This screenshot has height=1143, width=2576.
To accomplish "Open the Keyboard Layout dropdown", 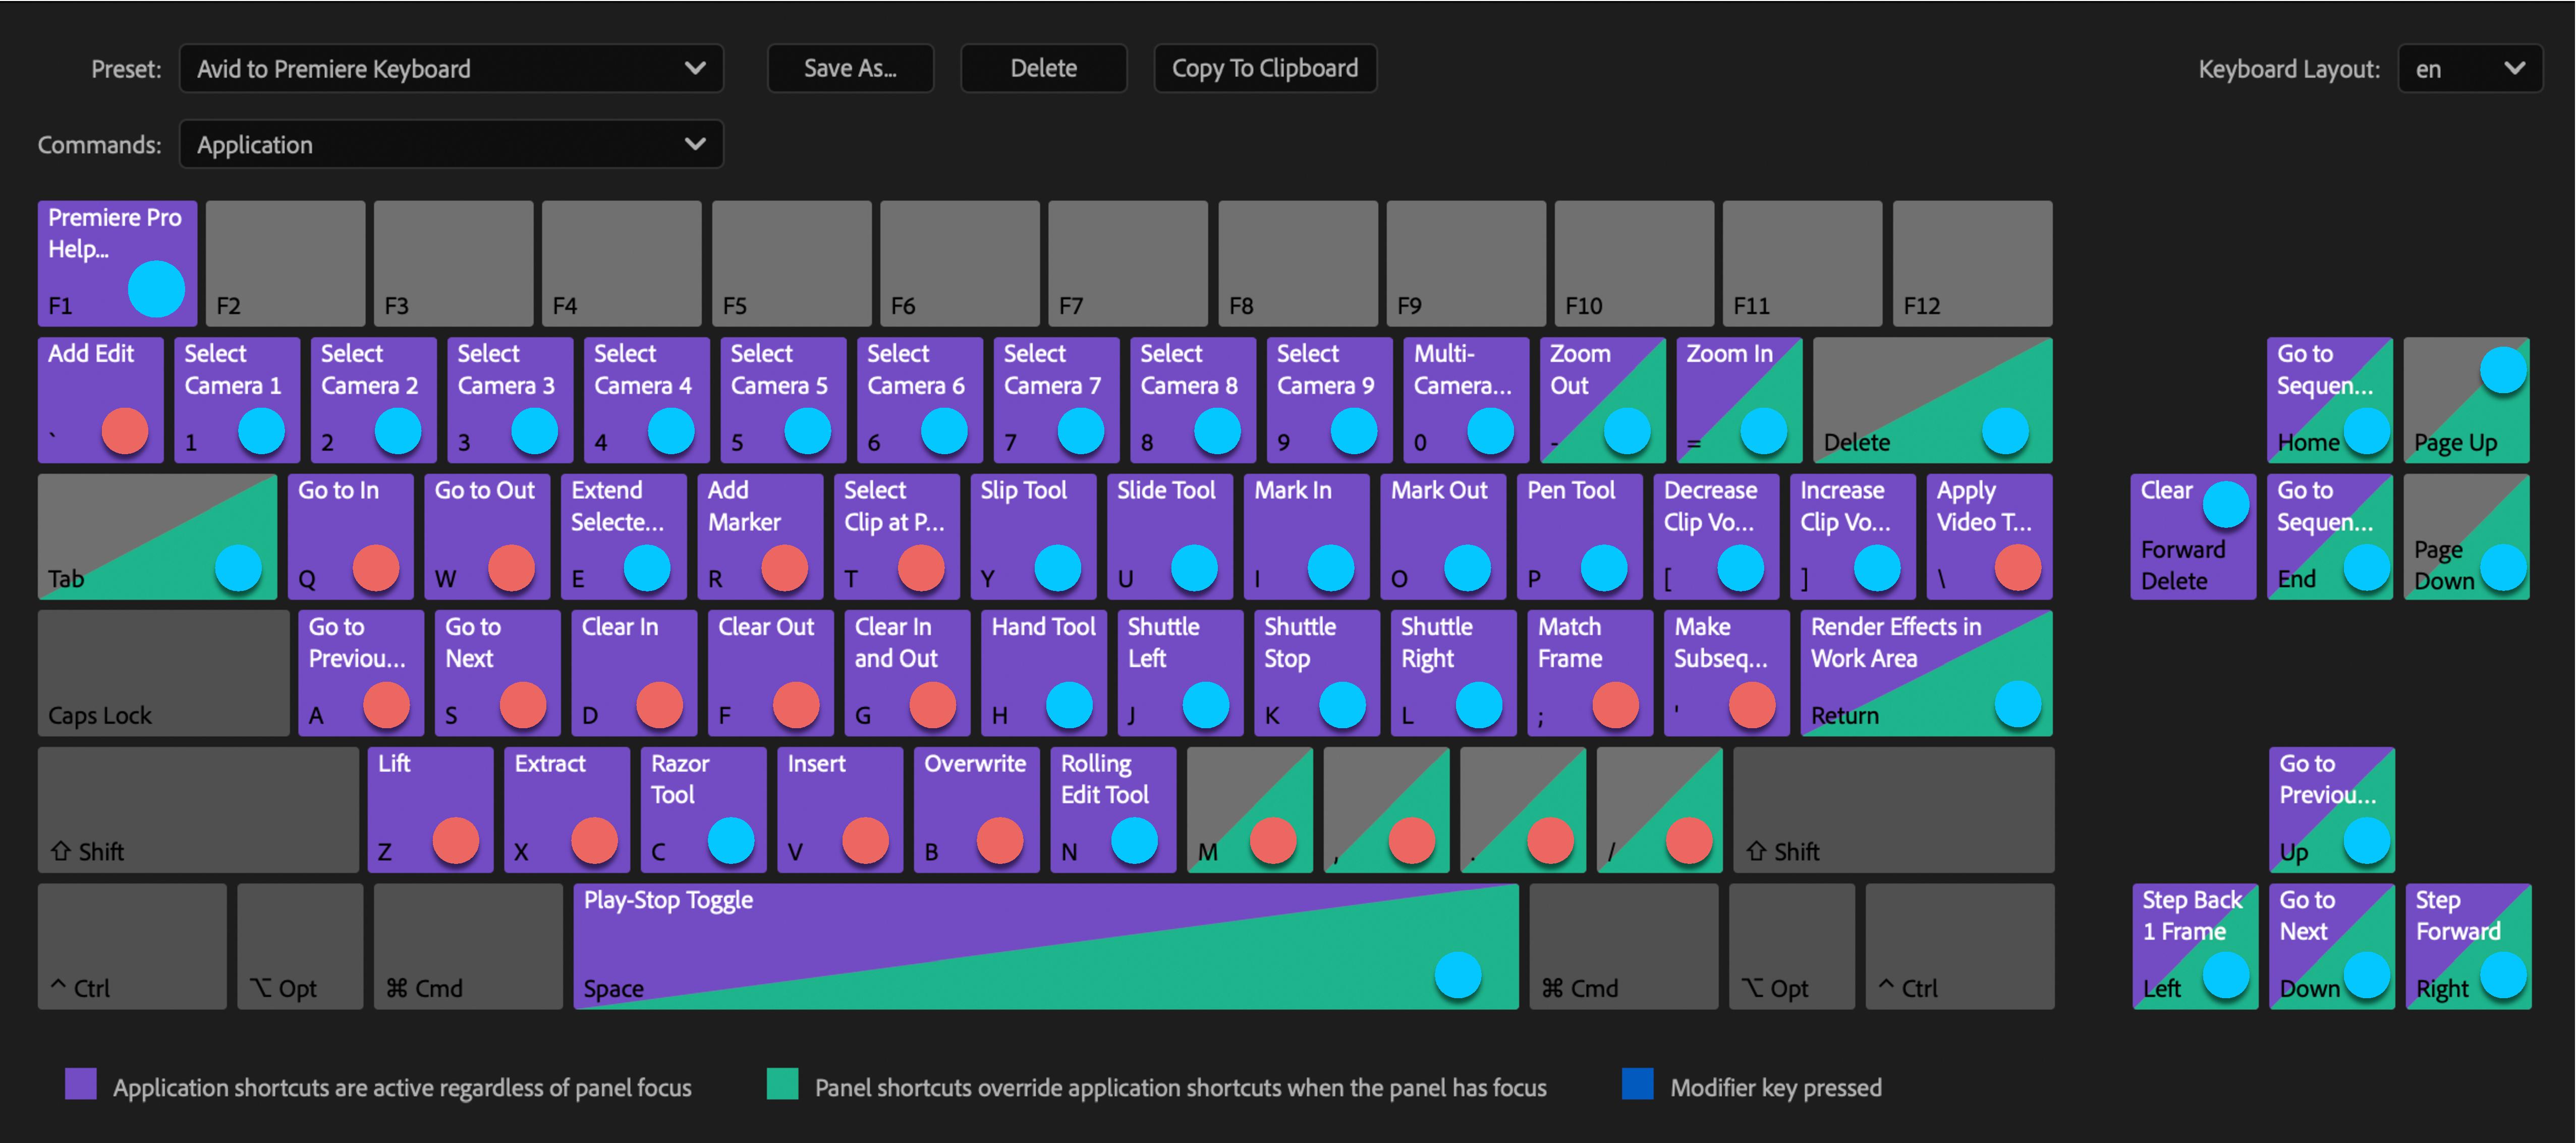I will [2470, 68].
